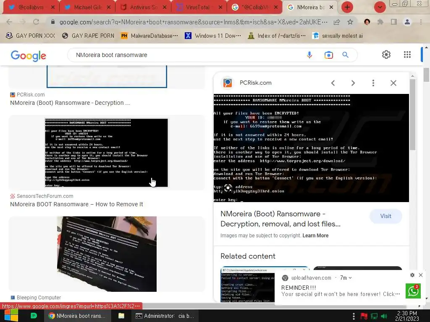This screenshot has height=322, width=430.
Task: Click the address bar URL
Action: [x=193, y=22]
